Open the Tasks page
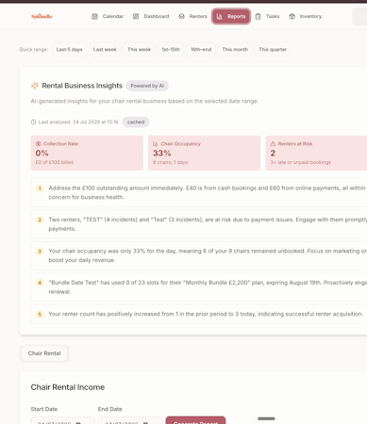367x424 pixels. tap(267, 16)
